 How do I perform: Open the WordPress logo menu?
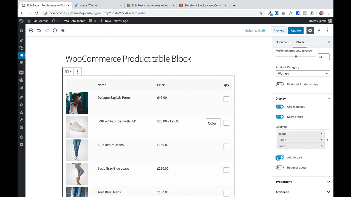(x=21, y=21)
